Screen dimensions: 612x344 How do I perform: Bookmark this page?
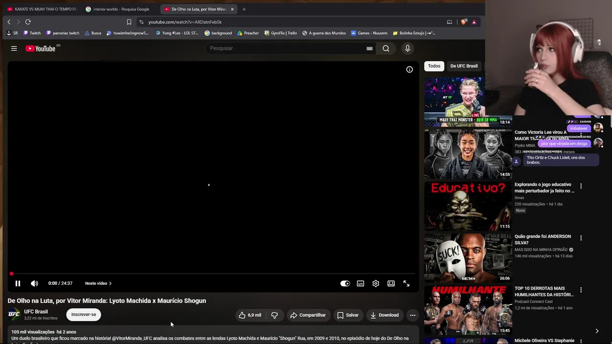[129, 22]
